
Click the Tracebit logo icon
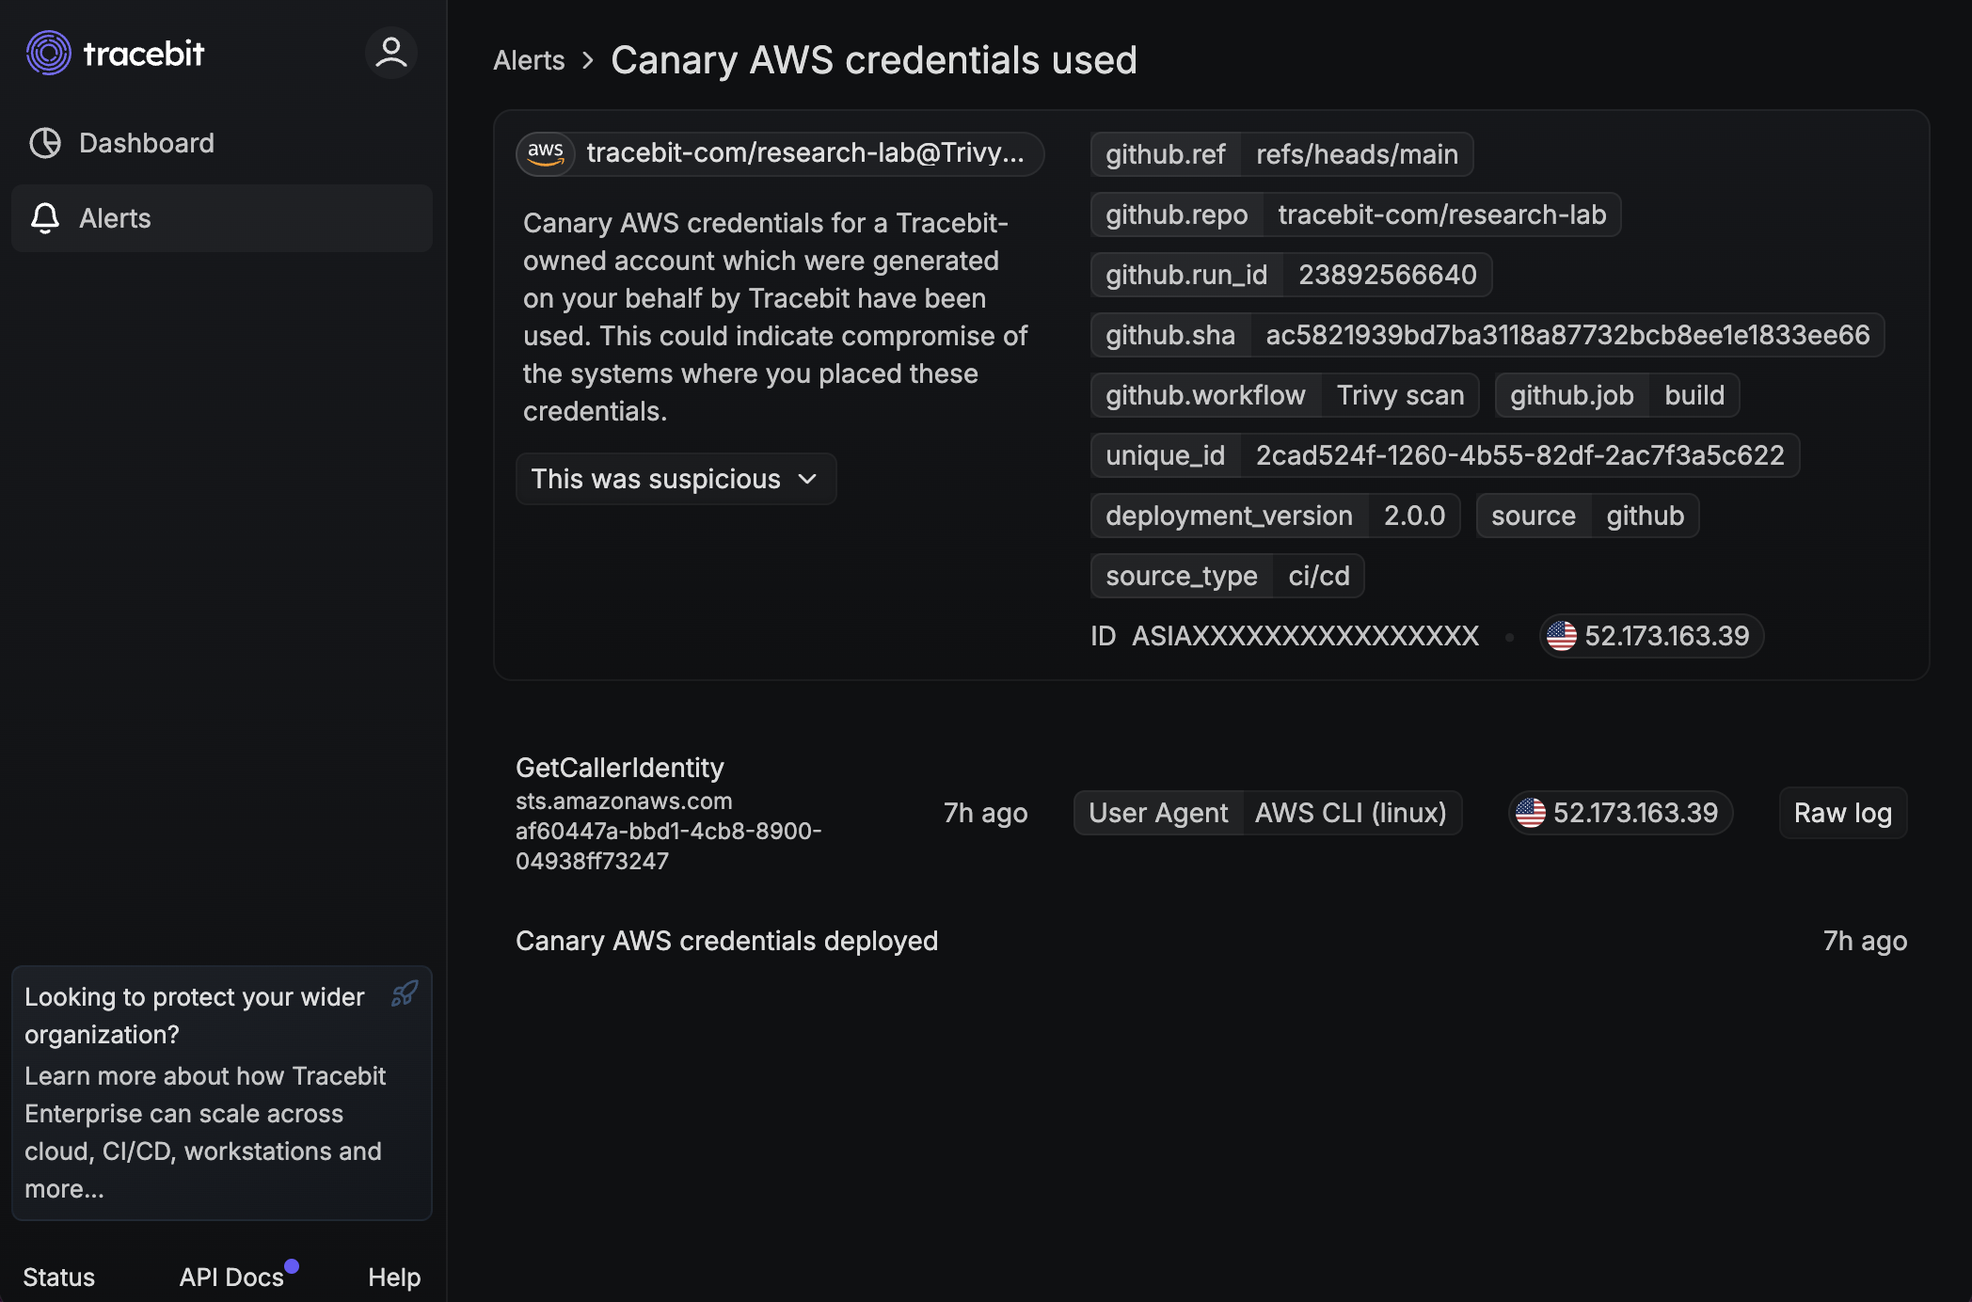click(x=49, y=53)
